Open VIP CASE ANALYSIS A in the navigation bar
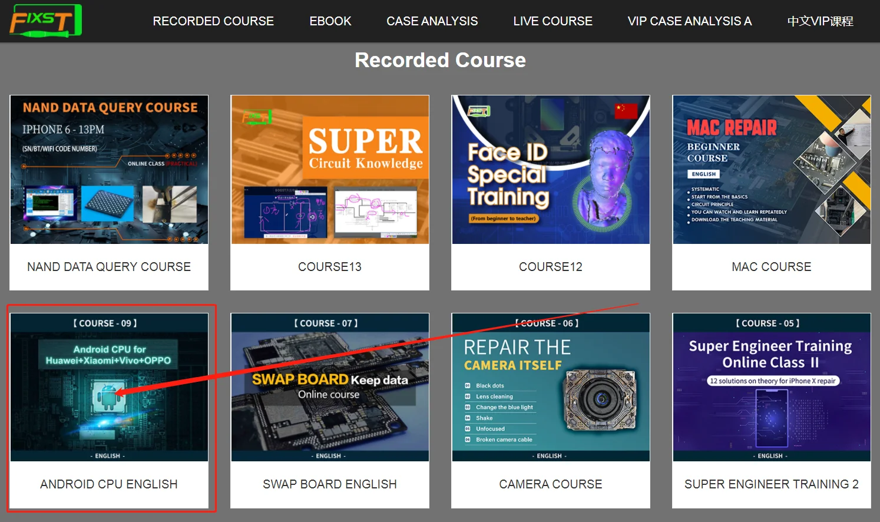Screen dimensions: 880x522 (690, 21)
